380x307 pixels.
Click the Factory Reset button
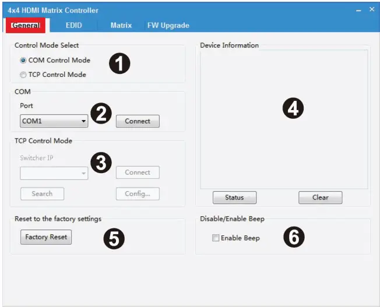(x=46, y=237)
